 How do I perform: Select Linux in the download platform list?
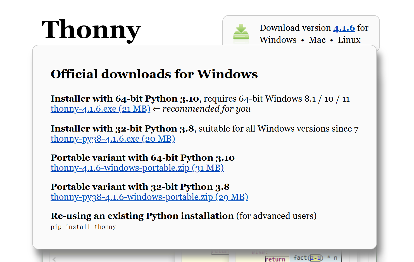click(x=349, y=40)
